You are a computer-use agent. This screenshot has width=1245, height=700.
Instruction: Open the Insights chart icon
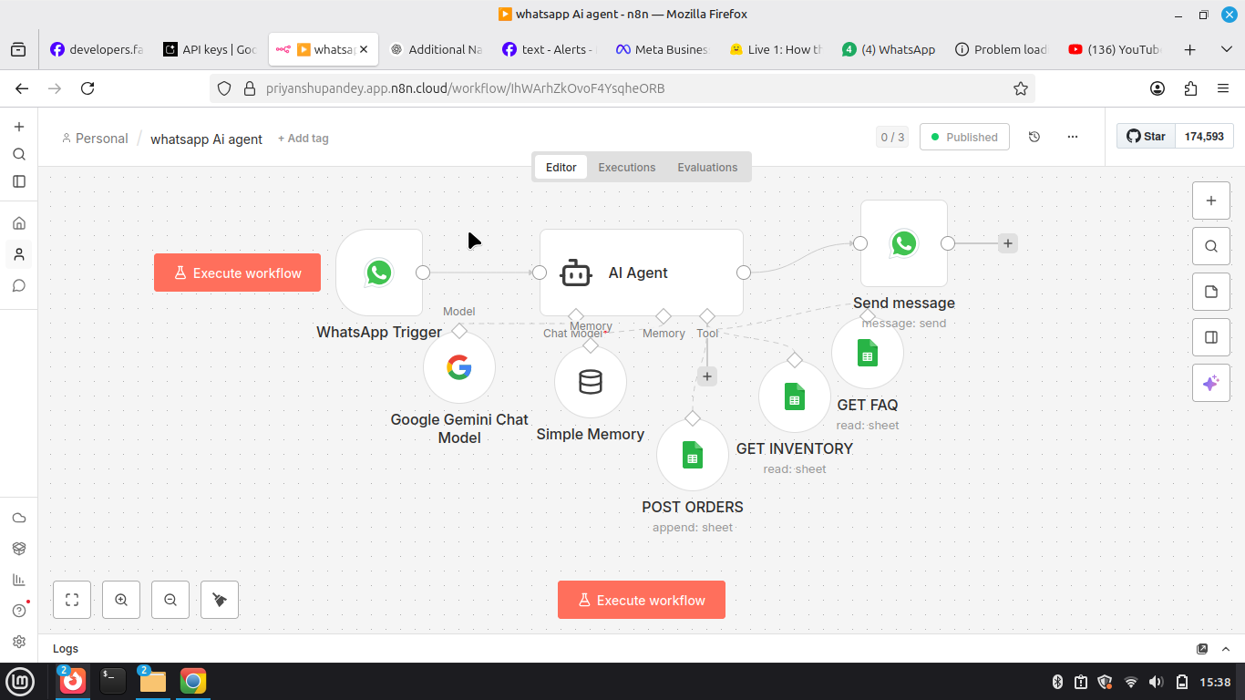tap(19, 580)
